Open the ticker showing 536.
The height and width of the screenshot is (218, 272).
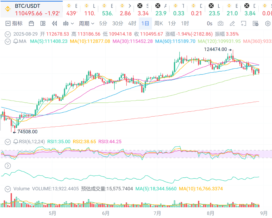click(x=107, y=10)
